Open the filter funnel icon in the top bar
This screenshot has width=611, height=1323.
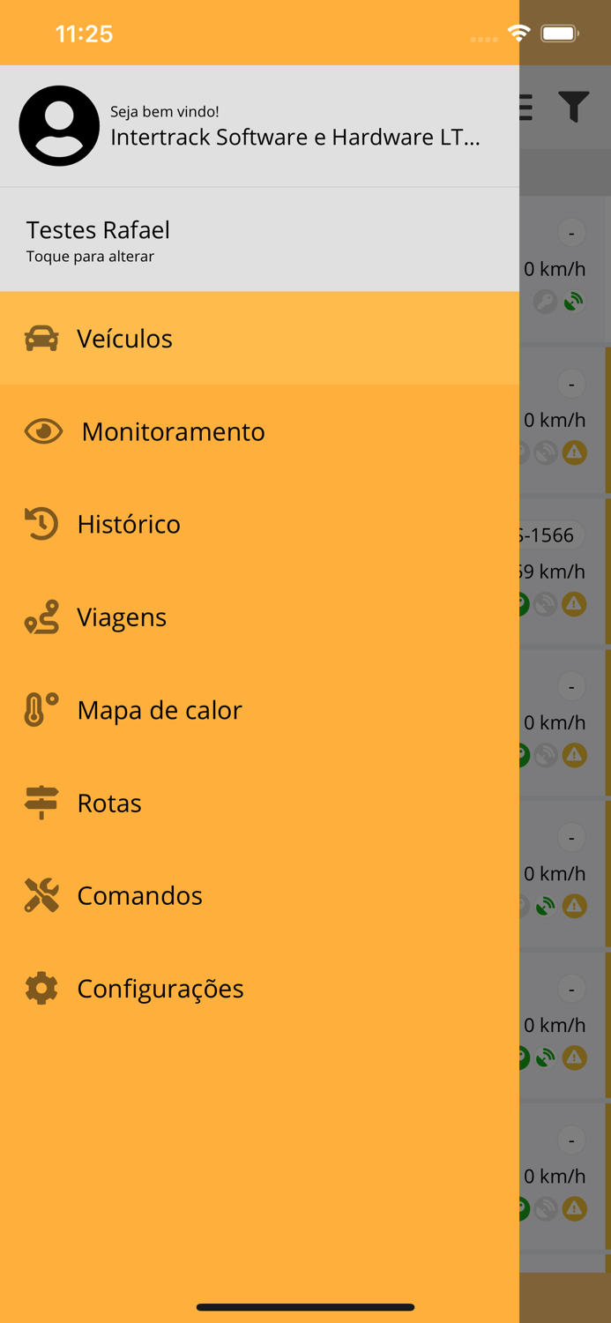tap(575, 108)
